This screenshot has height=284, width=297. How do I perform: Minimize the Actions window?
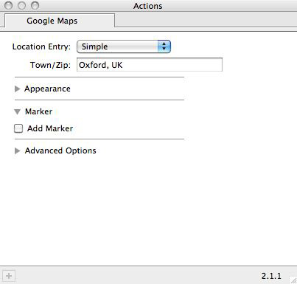[x=21, y=5]
